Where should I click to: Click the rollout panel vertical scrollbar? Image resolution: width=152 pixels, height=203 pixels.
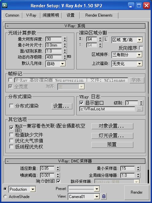click(x=148, y=102)
